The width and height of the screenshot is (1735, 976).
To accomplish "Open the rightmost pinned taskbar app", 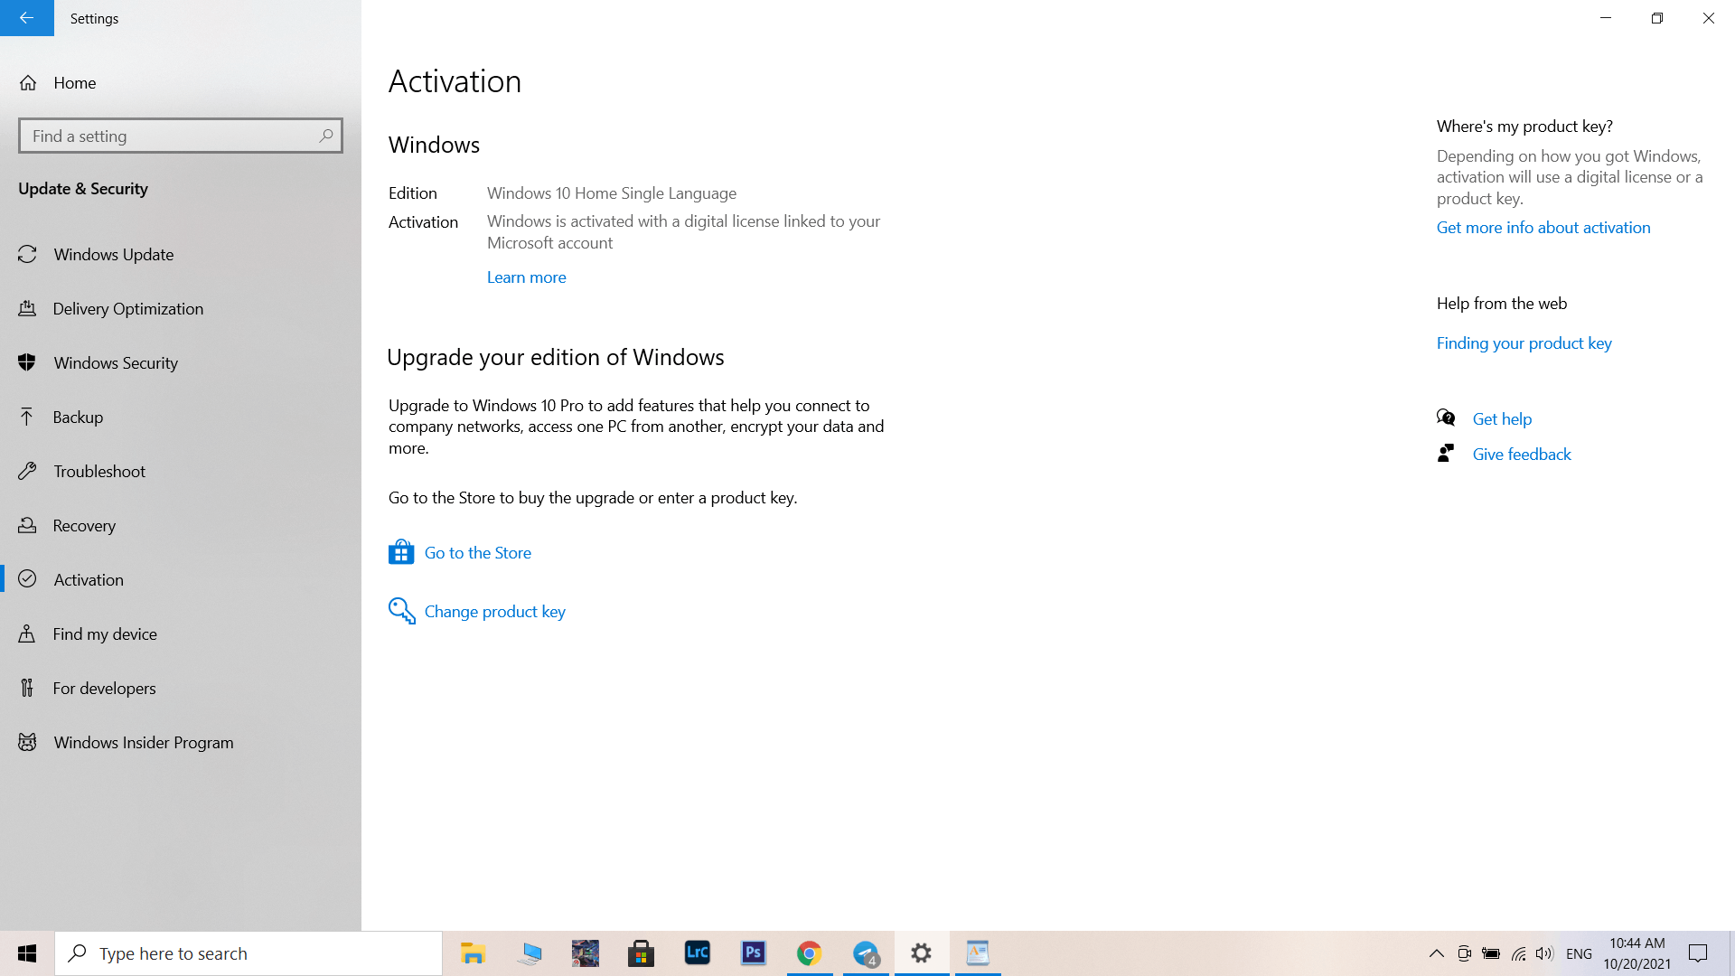I will point(978,953).
